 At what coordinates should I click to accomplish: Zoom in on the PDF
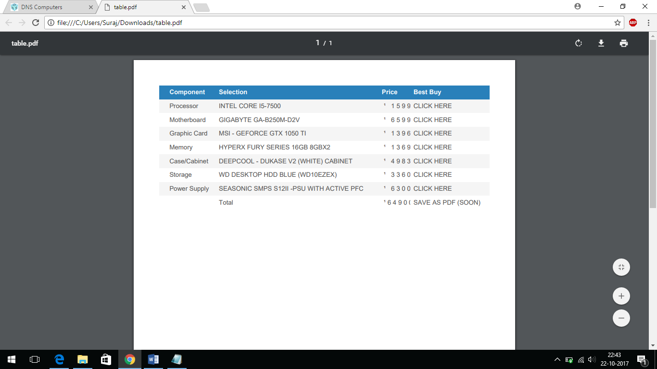621,296
